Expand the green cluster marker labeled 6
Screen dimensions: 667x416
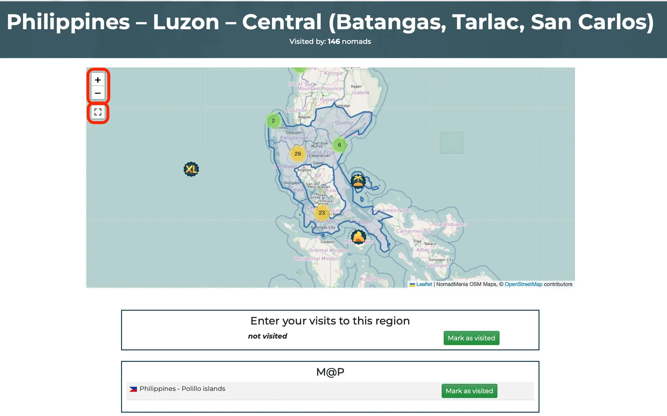[x=339, y=145]
